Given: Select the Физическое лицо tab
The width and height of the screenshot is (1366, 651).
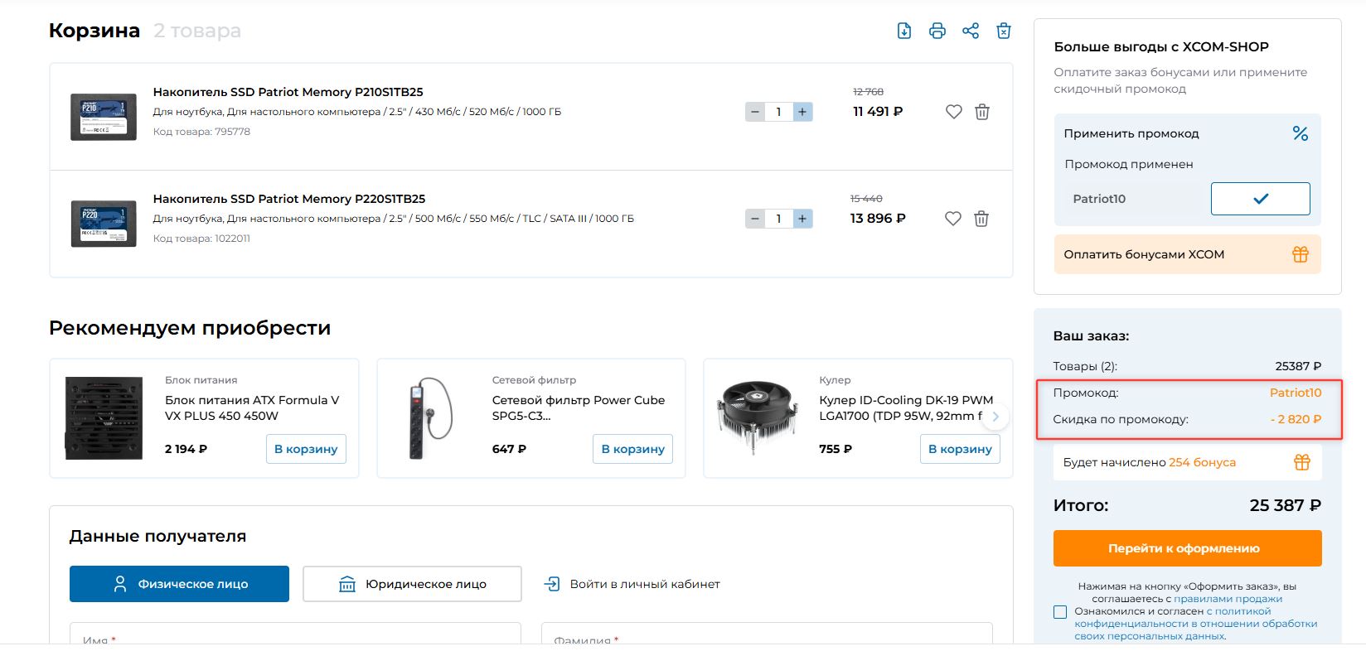Looking at the screenshot, I should tap(179, 584).
